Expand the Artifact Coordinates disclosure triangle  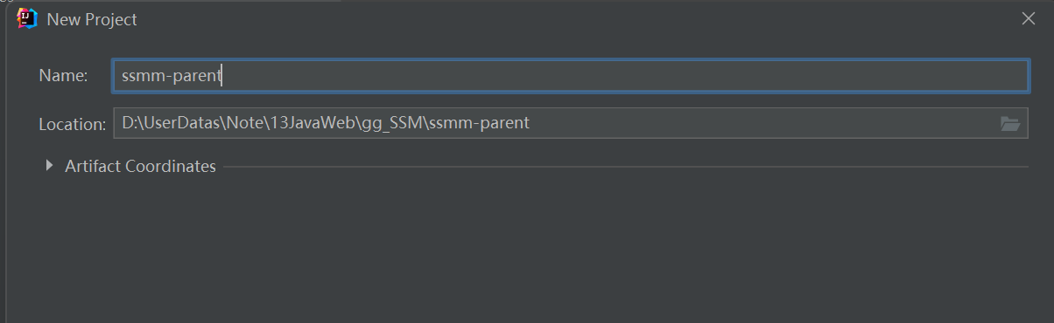click(x=50, y=166)
